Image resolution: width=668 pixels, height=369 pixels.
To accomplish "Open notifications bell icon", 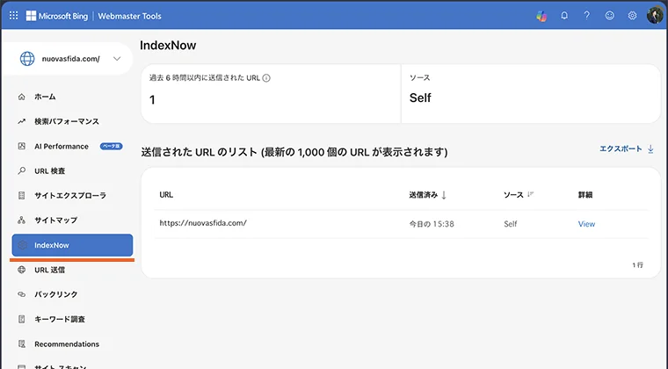I will (564, 16).
